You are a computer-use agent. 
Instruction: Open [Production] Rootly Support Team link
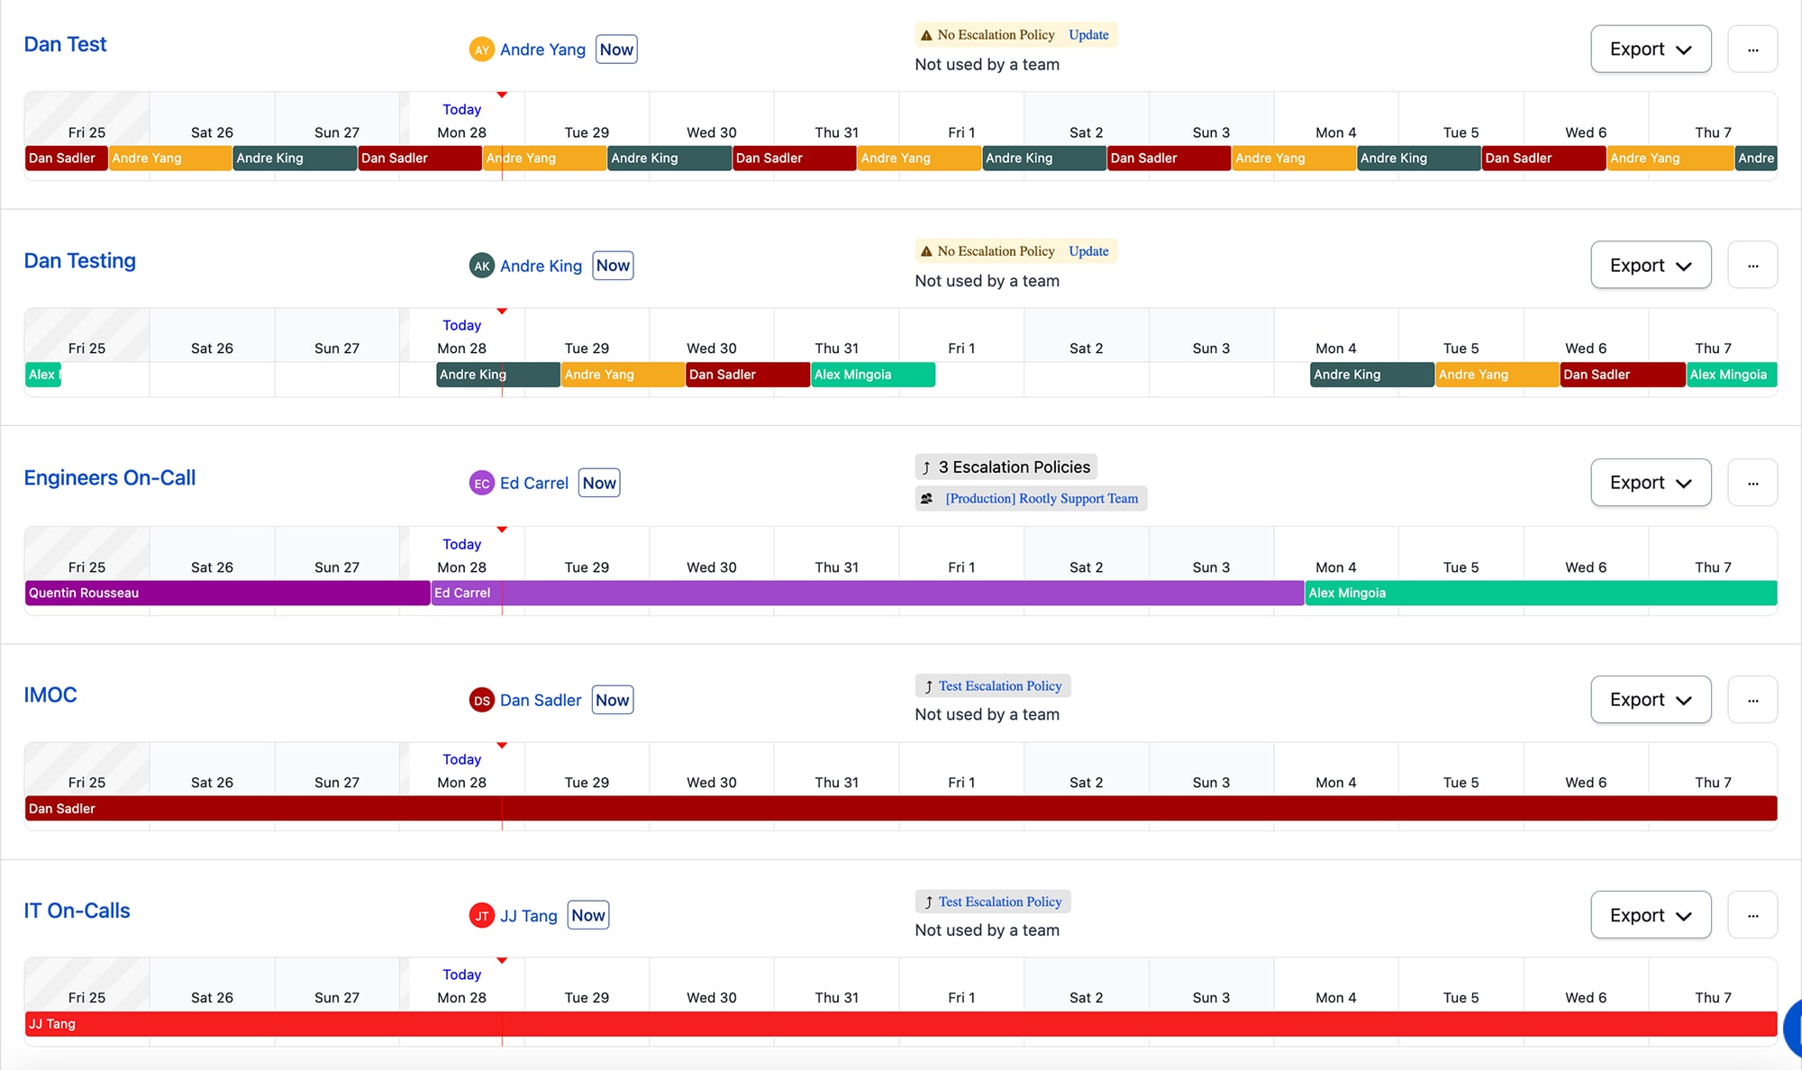(1042, 499)
